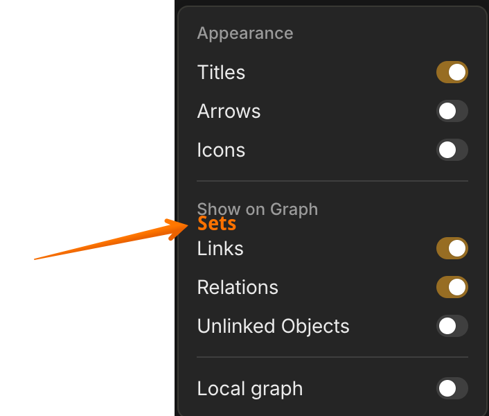Click the divider line above Local graph

tap(332, 357)
